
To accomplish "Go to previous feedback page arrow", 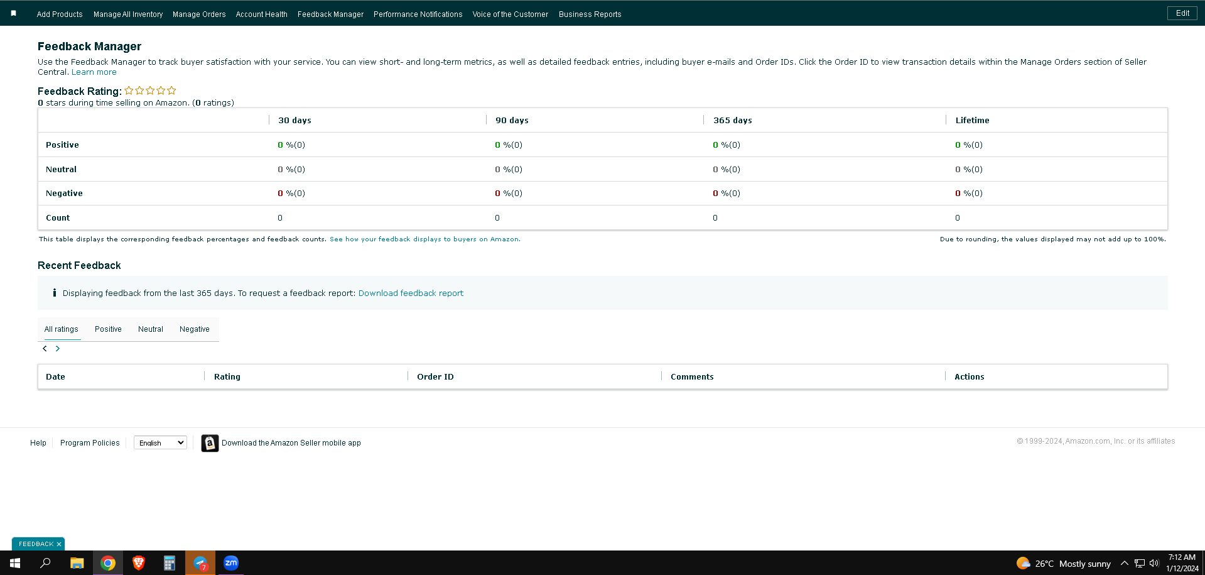I will coord(45,348).
